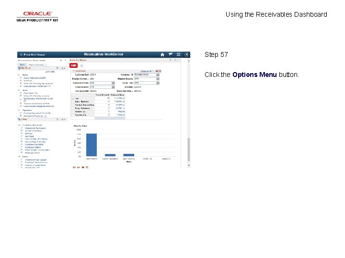The image size is (345, 258).
Task: Open Write-Offs Pending My Approval link
Action: [x=38, y=84]
